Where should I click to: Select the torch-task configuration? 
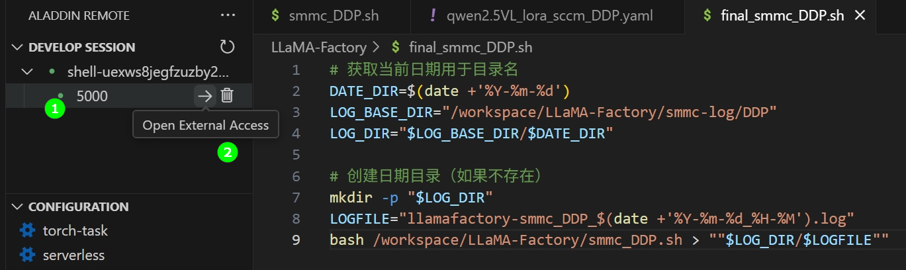tap(75, 231)
